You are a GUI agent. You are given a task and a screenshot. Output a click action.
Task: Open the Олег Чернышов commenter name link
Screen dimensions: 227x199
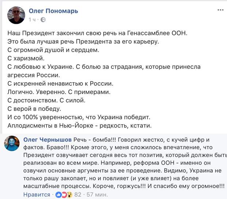tap(48, 140)
